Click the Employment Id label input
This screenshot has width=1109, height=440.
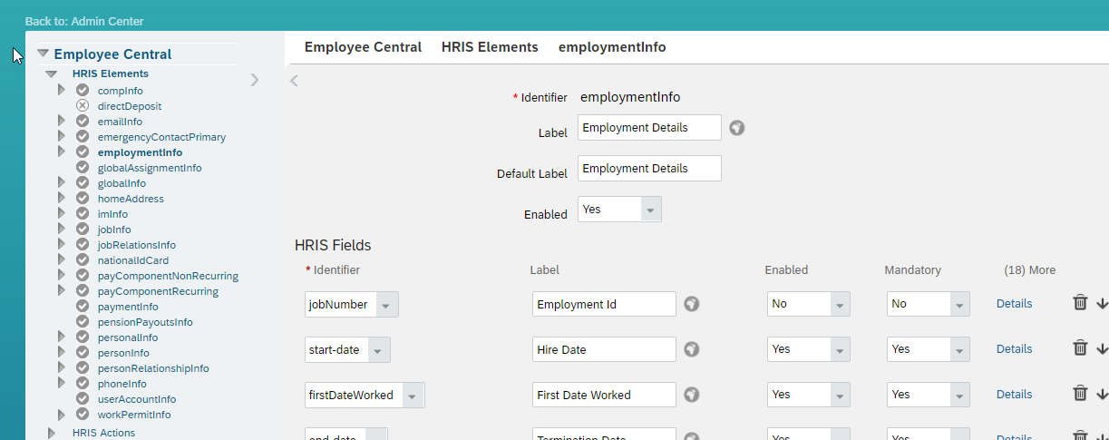604,305
